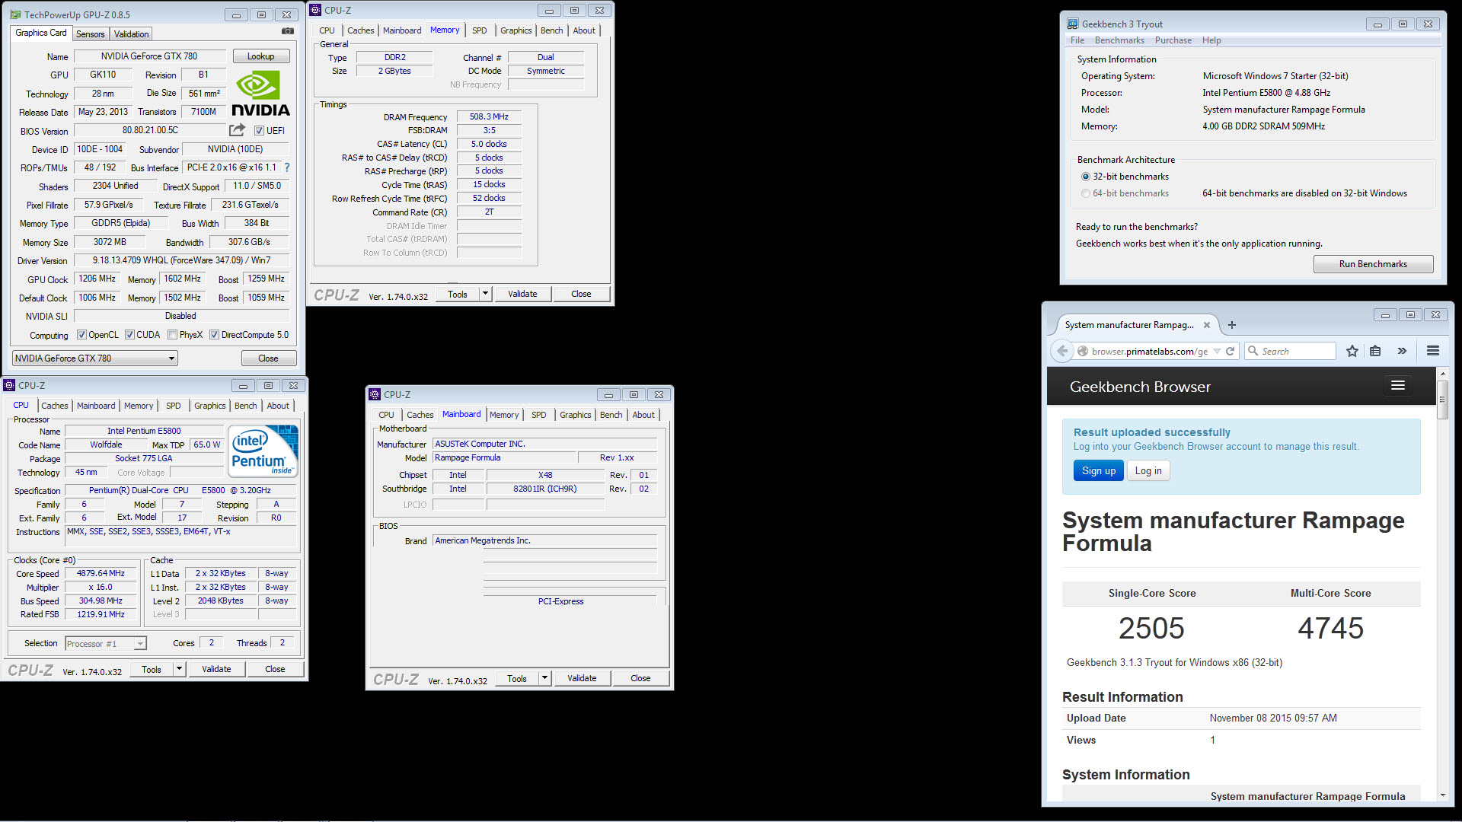Click the Sign up button
The height and width of the screenshot is (822, 1462).
point(1099,471)
